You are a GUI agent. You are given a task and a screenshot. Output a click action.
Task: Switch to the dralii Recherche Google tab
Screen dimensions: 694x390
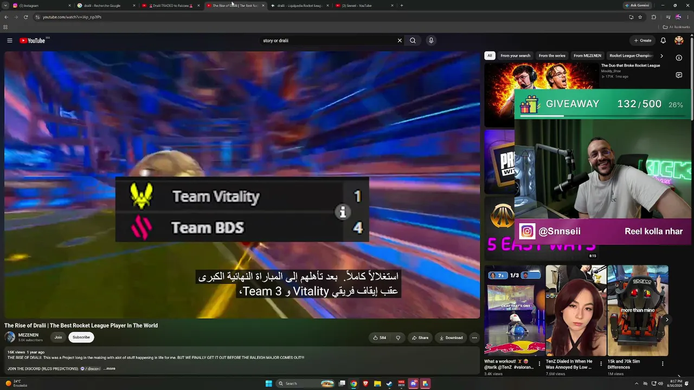[x=106, y=5]
